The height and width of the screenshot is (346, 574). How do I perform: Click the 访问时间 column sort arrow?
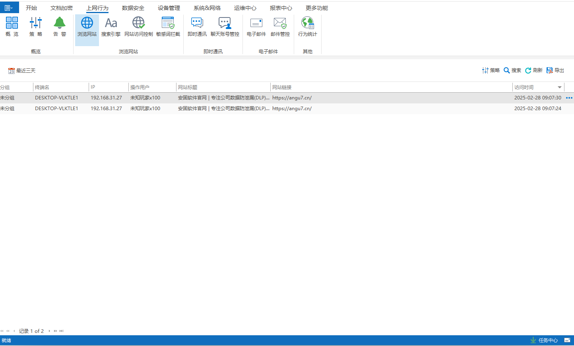tap(560, 87)
